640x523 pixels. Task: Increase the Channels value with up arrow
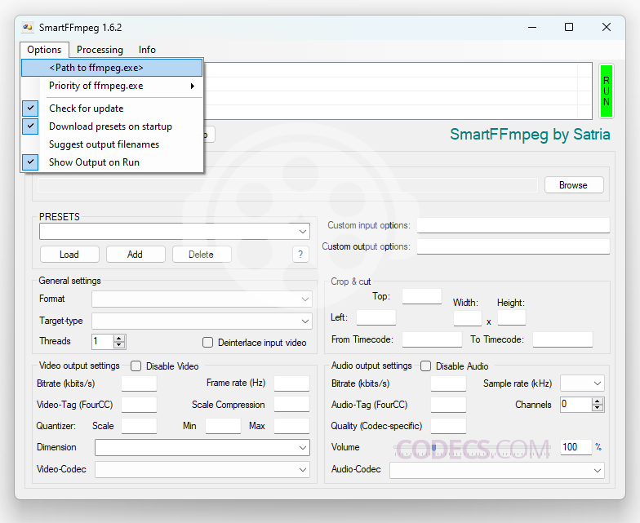click(x=598, y=401)
